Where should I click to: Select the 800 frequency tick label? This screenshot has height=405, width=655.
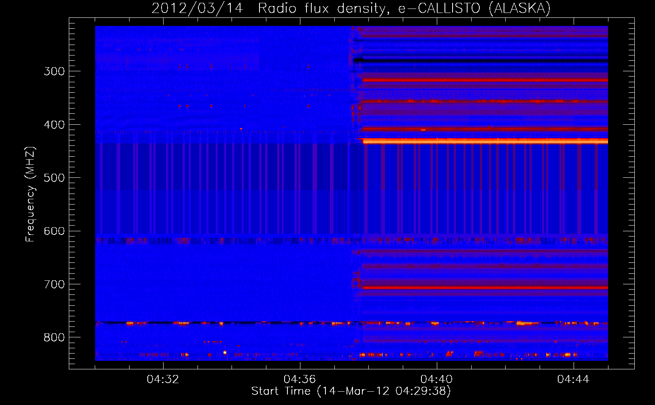click(x=54, y=337)
